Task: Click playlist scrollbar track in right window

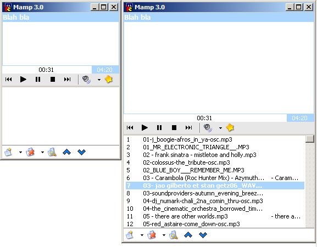Action: 309,185
